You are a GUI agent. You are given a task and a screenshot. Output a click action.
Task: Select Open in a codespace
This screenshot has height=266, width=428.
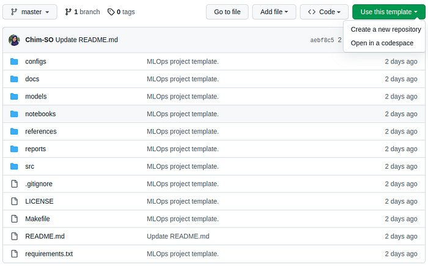pyautogui.click(x=382, y=43)
